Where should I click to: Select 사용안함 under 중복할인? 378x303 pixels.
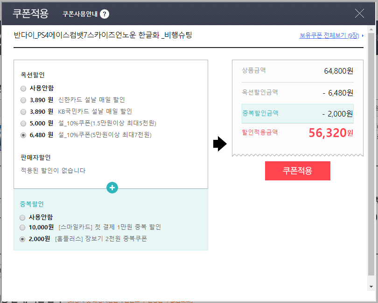coord(23,217)
